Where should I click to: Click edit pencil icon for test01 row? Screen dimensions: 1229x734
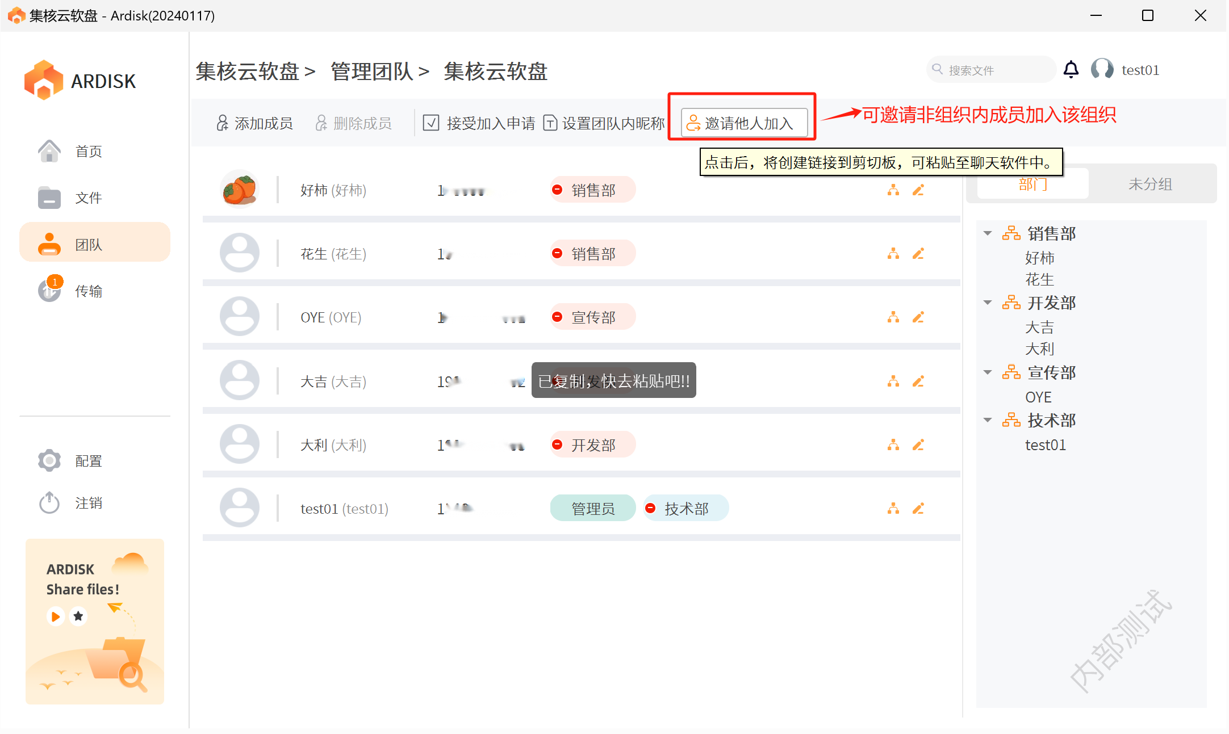[x=918, y=509]
